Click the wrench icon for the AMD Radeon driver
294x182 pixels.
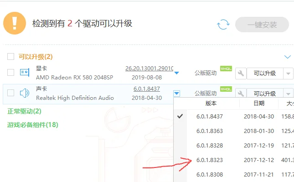(241, 74)
